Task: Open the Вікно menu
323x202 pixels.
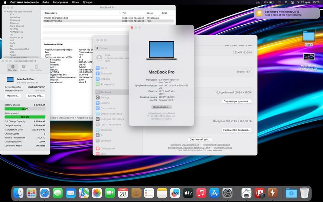Action: point(75,2)
